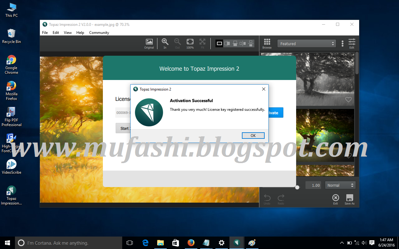Viewport: 399px width, 249px height.
Task: Open the taskbar clock showing 1:47 AM
Action: (x=386, y=243)
